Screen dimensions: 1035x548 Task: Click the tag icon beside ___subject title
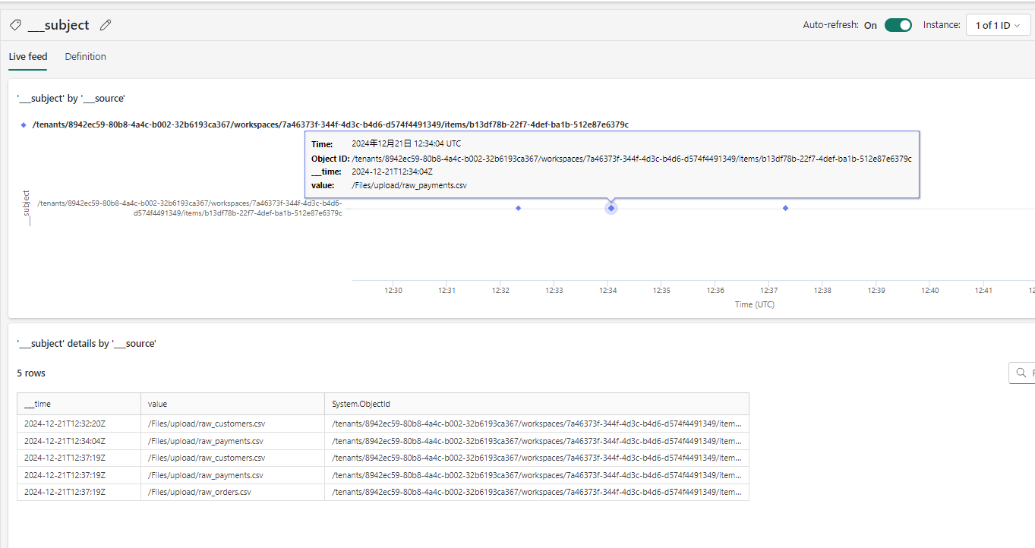(15, 25)
